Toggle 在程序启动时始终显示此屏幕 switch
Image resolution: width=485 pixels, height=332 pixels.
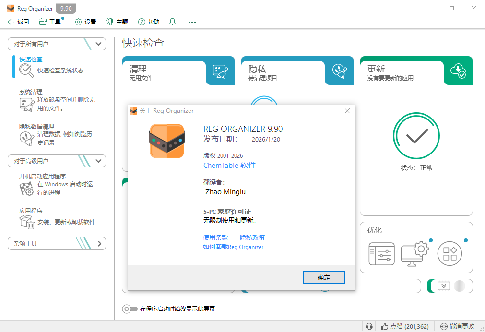click(130, 309)
